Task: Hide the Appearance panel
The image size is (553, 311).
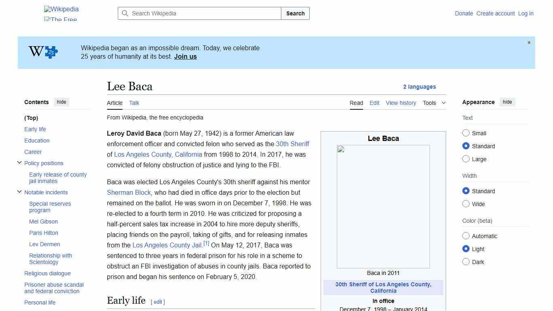Action: point(507,102)
